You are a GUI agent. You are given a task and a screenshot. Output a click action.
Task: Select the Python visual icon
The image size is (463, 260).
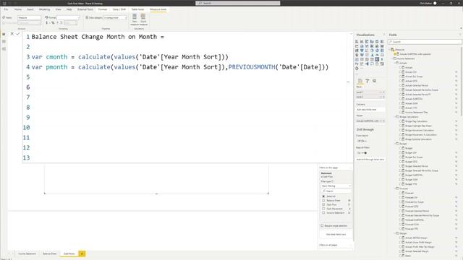pyautogui.click(x=357, y=64)
